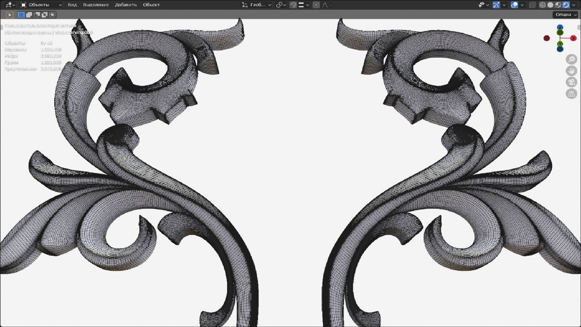Open the Объекты mode dropdown

point(41,5)
